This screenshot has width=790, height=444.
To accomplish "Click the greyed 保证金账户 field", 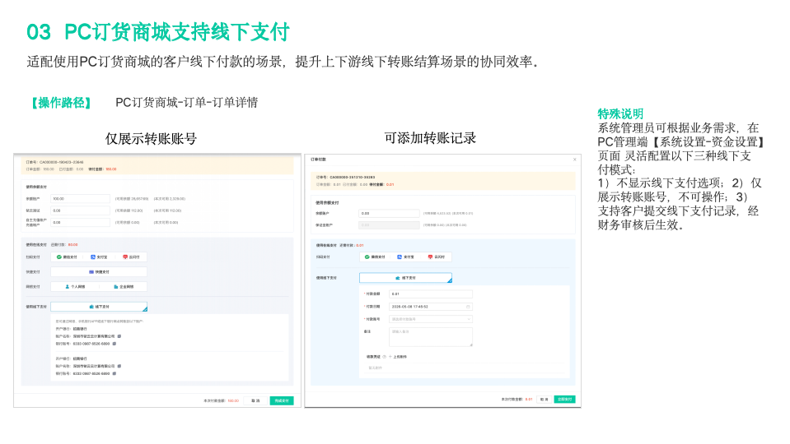I will [x=389, y=225].
